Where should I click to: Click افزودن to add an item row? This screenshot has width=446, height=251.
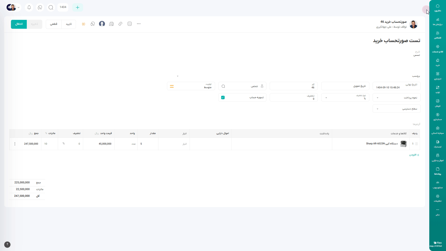click(x=414, y=155)
